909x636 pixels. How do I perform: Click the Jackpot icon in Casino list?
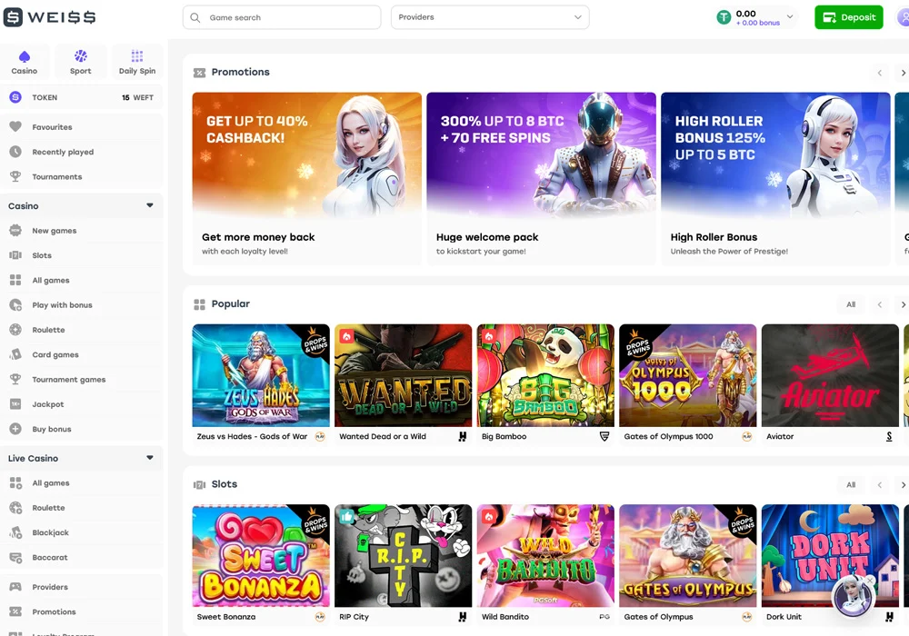(15, 404)
